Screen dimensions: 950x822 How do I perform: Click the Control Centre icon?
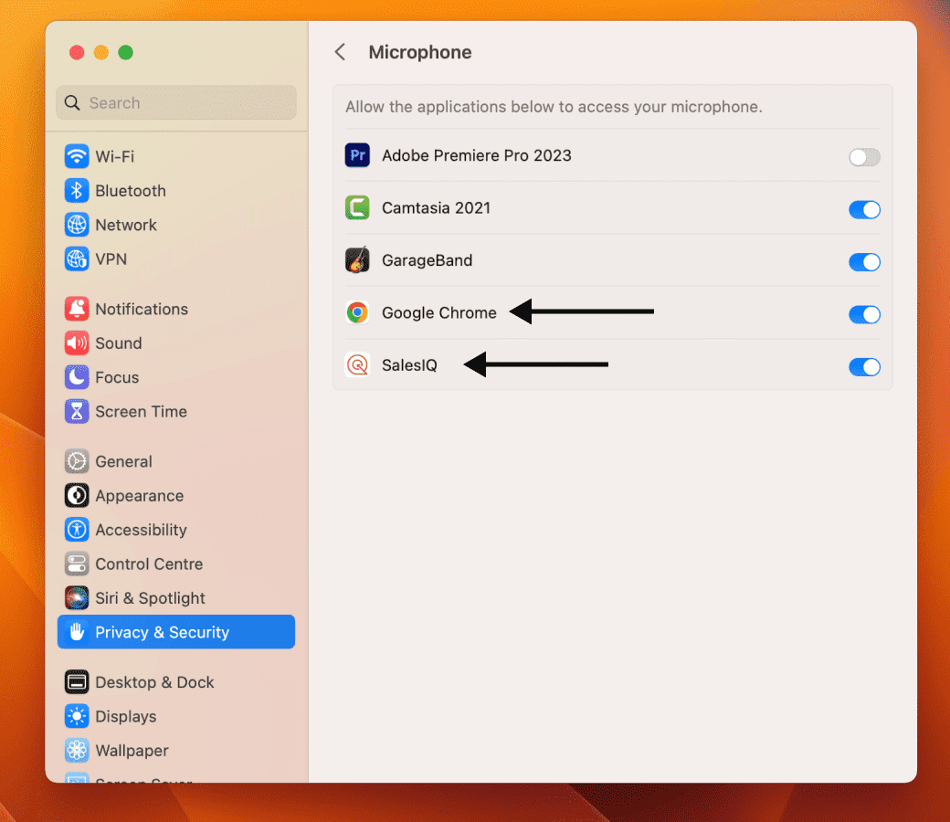pos(77,564)
